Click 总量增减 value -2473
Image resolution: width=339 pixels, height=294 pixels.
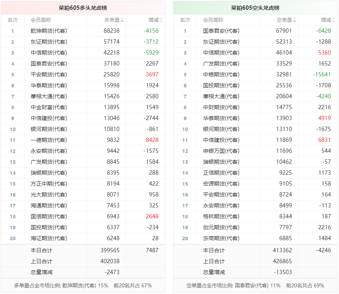[112, 272]
